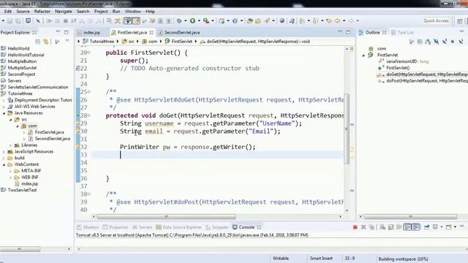Open the Servers tab in bottom panel

tap(143, 227)
